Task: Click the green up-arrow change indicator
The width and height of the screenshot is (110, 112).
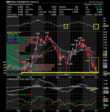Action: (87, 7)
